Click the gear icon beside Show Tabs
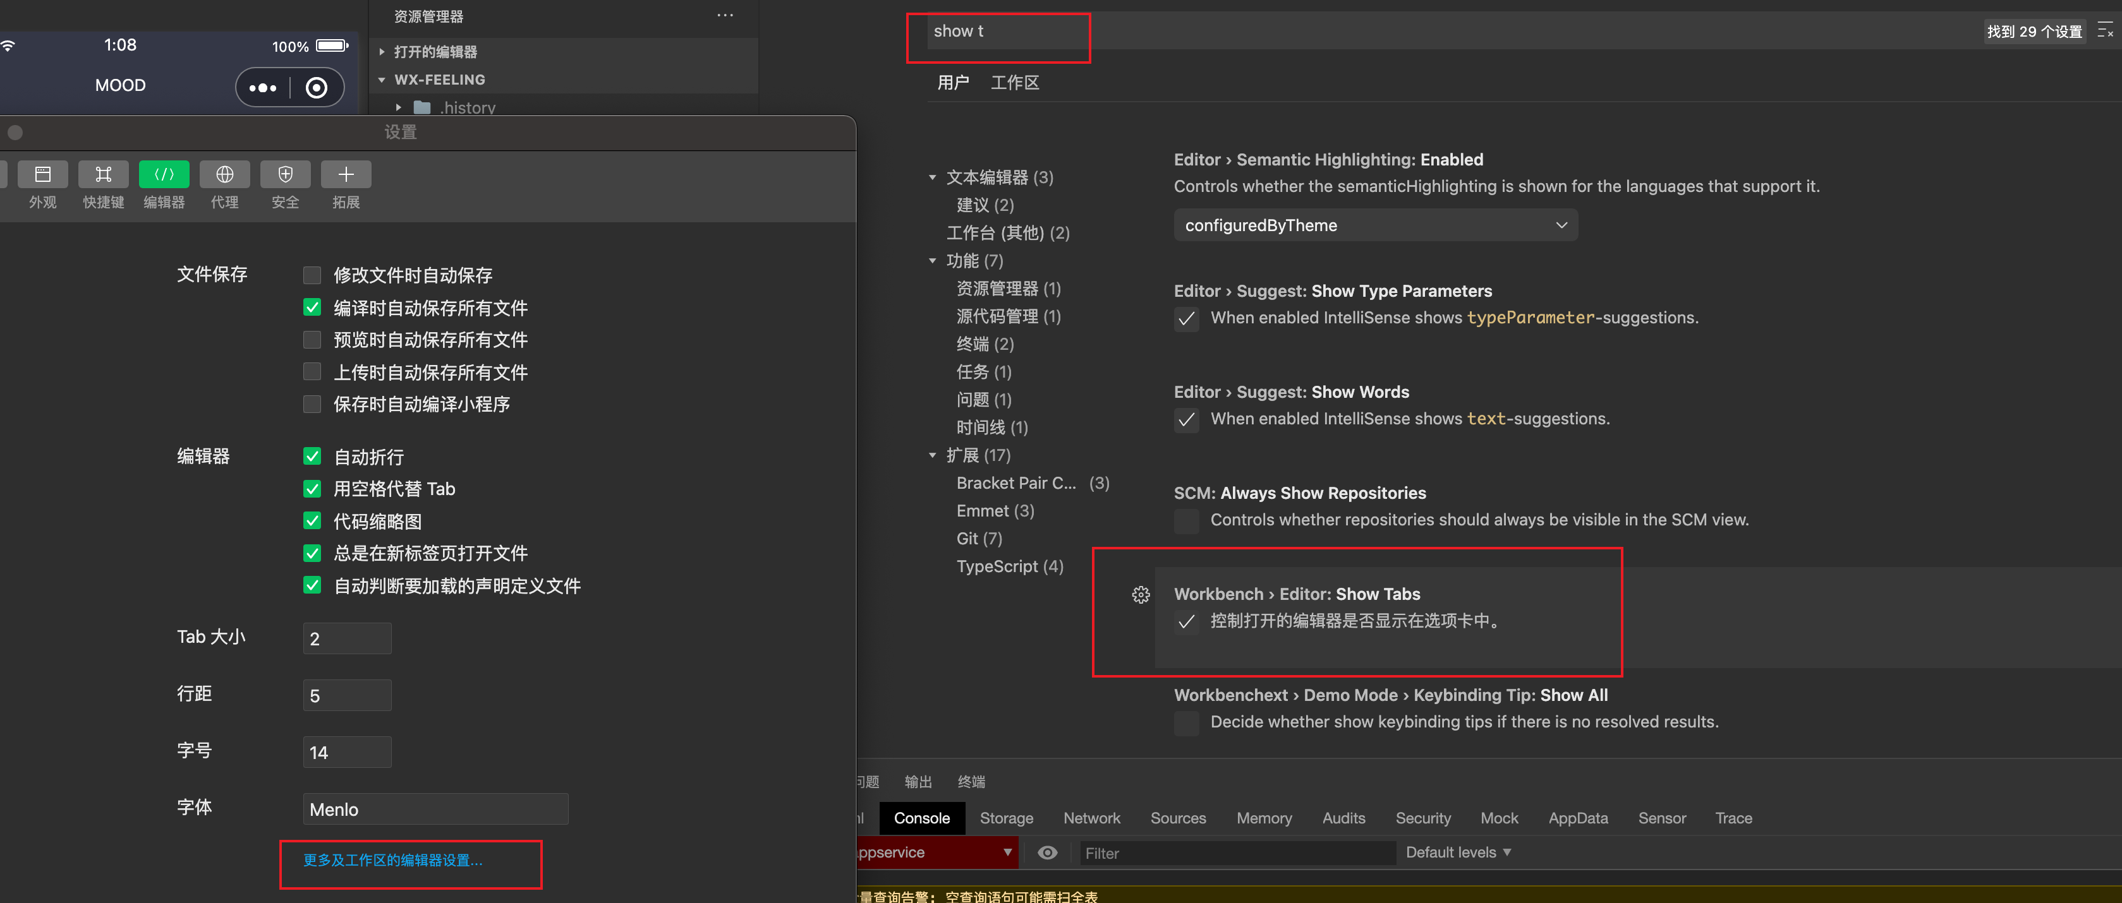This screenshot has width=2122, height=903. (1140, 594)
